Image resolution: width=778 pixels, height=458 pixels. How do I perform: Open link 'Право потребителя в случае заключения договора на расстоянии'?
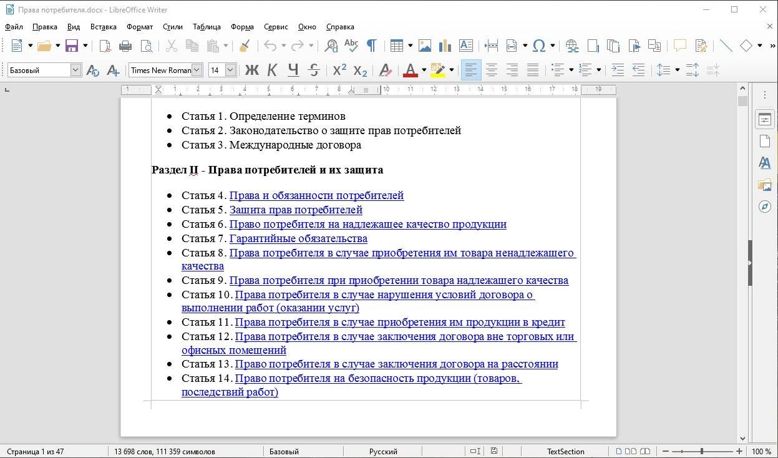pyautogui.click(x=396, y=364)
